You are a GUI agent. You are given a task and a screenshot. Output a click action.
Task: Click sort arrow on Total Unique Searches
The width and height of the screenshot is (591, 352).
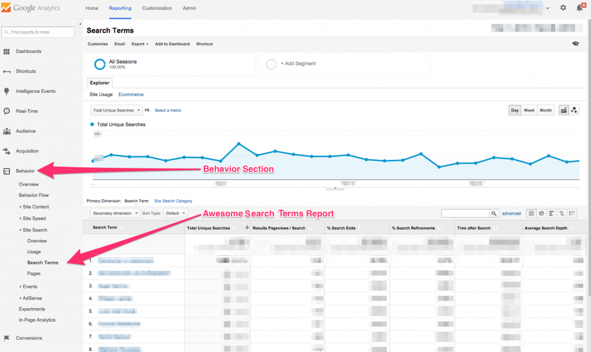(247, 227)
